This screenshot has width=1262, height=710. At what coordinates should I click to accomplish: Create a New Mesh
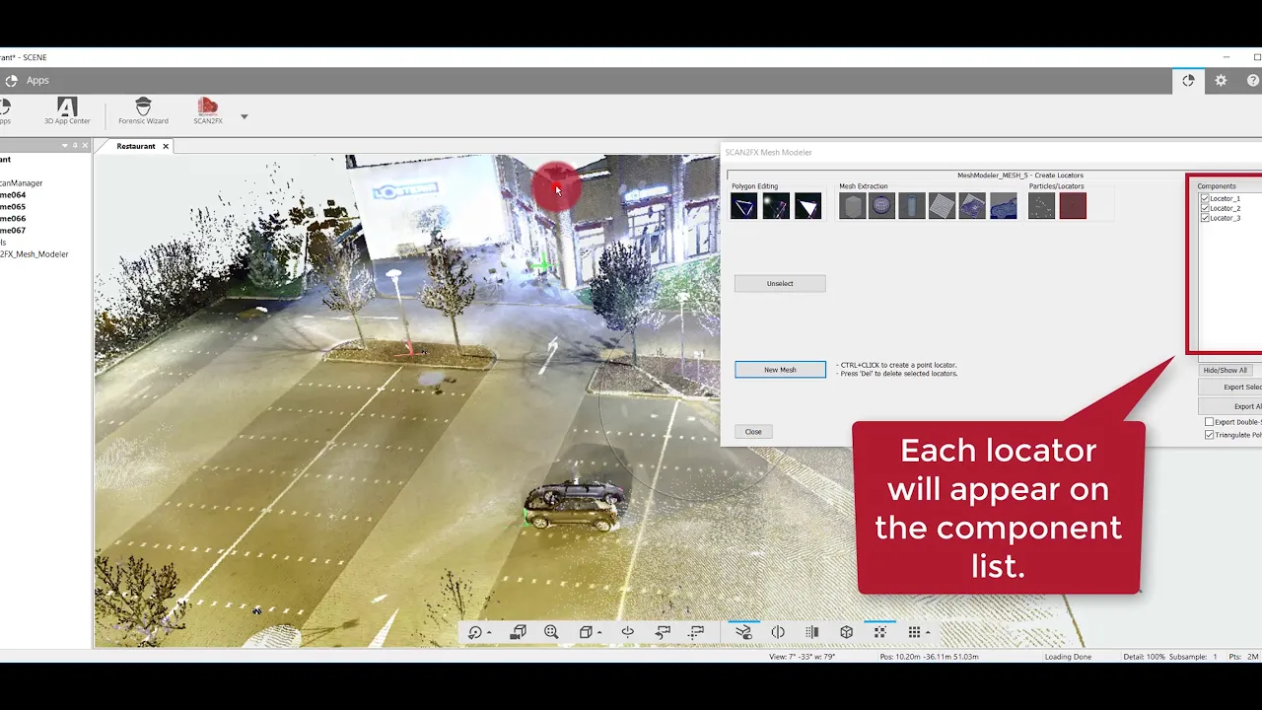coord(780,370)
